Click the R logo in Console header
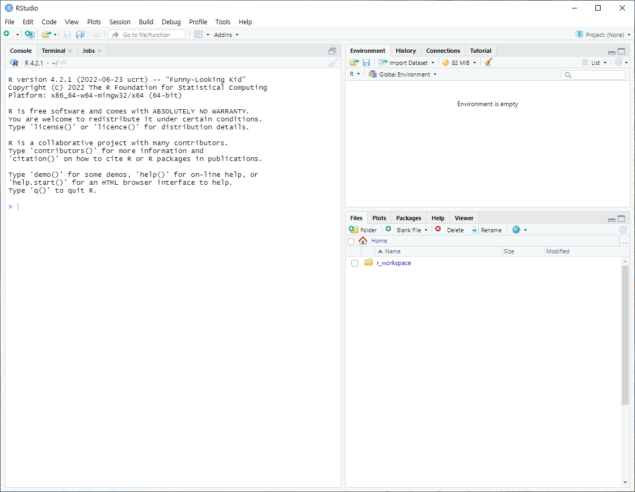Image resolution: width=635 pixels, height=492 pixels. pyautogui.click(x=14, y=63)
